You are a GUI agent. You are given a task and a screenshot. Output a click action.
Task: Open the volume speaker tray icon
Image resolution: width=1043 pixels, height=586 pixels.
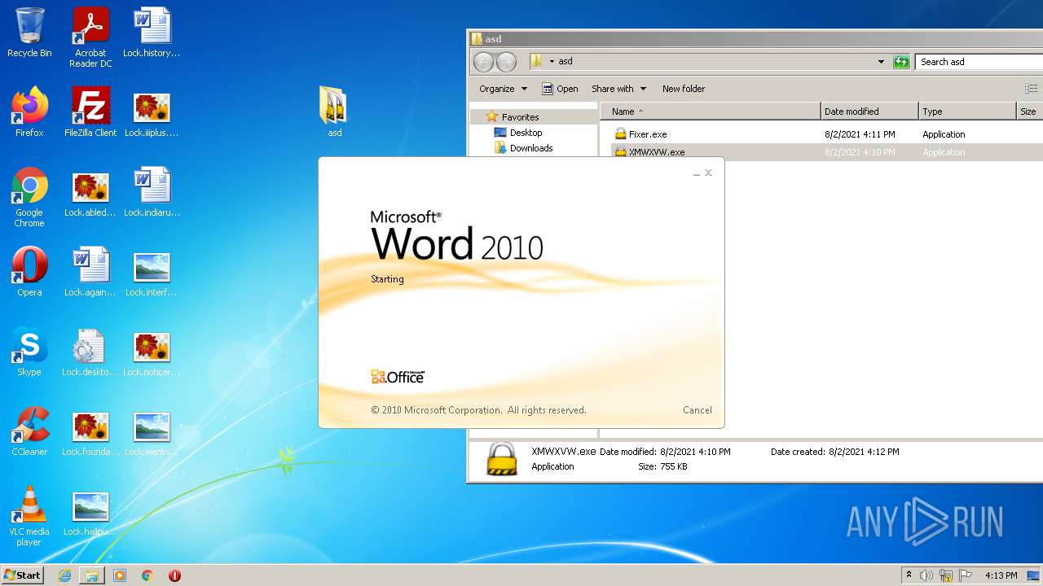(926, 575)
